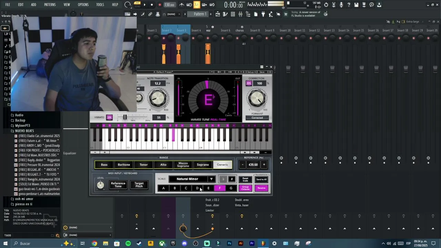Click the Vibrato depth slider handle
441x248 pixels.
tap(125, 117)
